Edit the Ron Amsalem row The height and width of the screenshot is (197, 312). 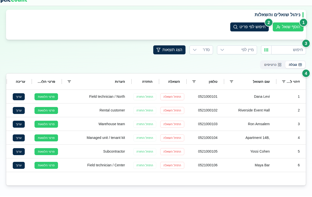pos(19,124)
